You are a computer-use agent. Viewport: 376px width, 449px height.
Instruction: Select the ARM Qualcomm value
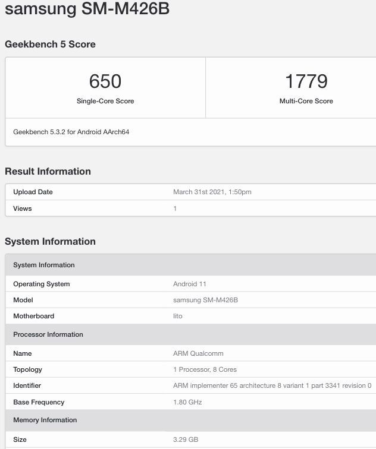pyautogui.click(x=198, y=353)
